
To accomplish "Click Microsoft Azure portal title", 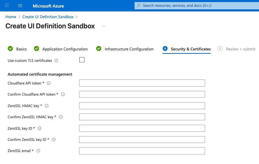I will 48,6.
